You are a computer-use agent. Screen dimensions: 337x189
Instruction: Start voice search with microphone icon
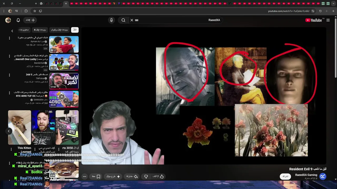point(111,20)
